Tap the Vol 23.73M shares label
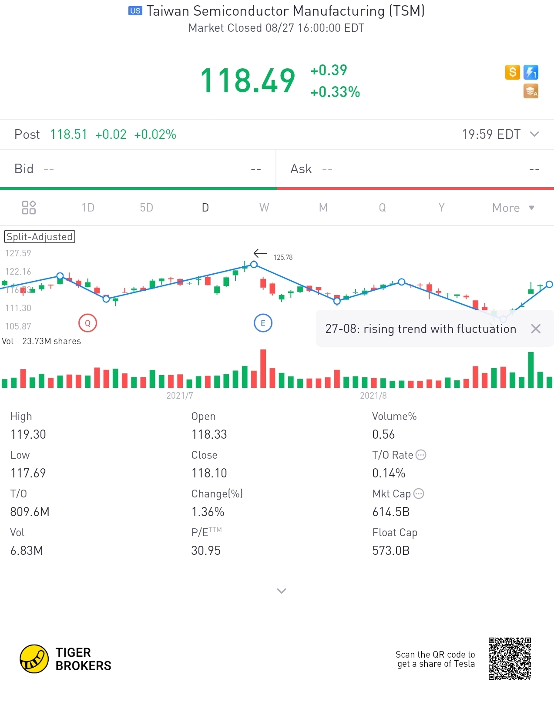 point(41,341)
